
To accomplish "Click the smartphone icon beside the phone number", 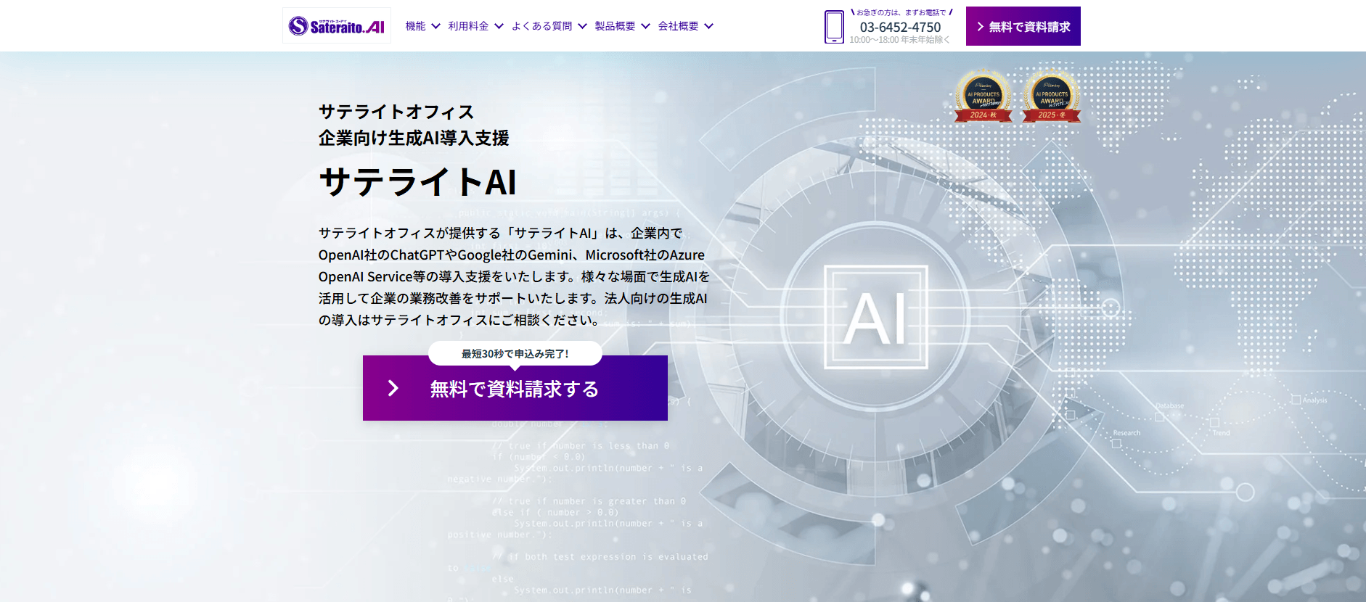I will click(x=834, y=27).
